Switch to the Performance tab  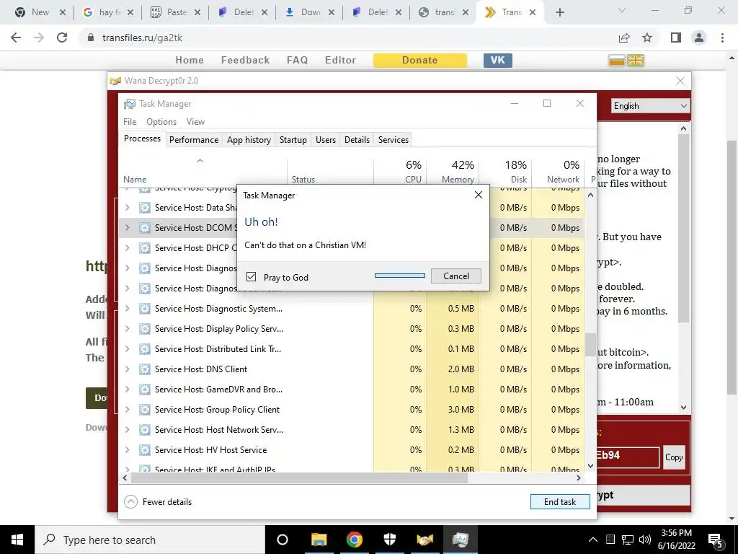click(x=194, y=139)
